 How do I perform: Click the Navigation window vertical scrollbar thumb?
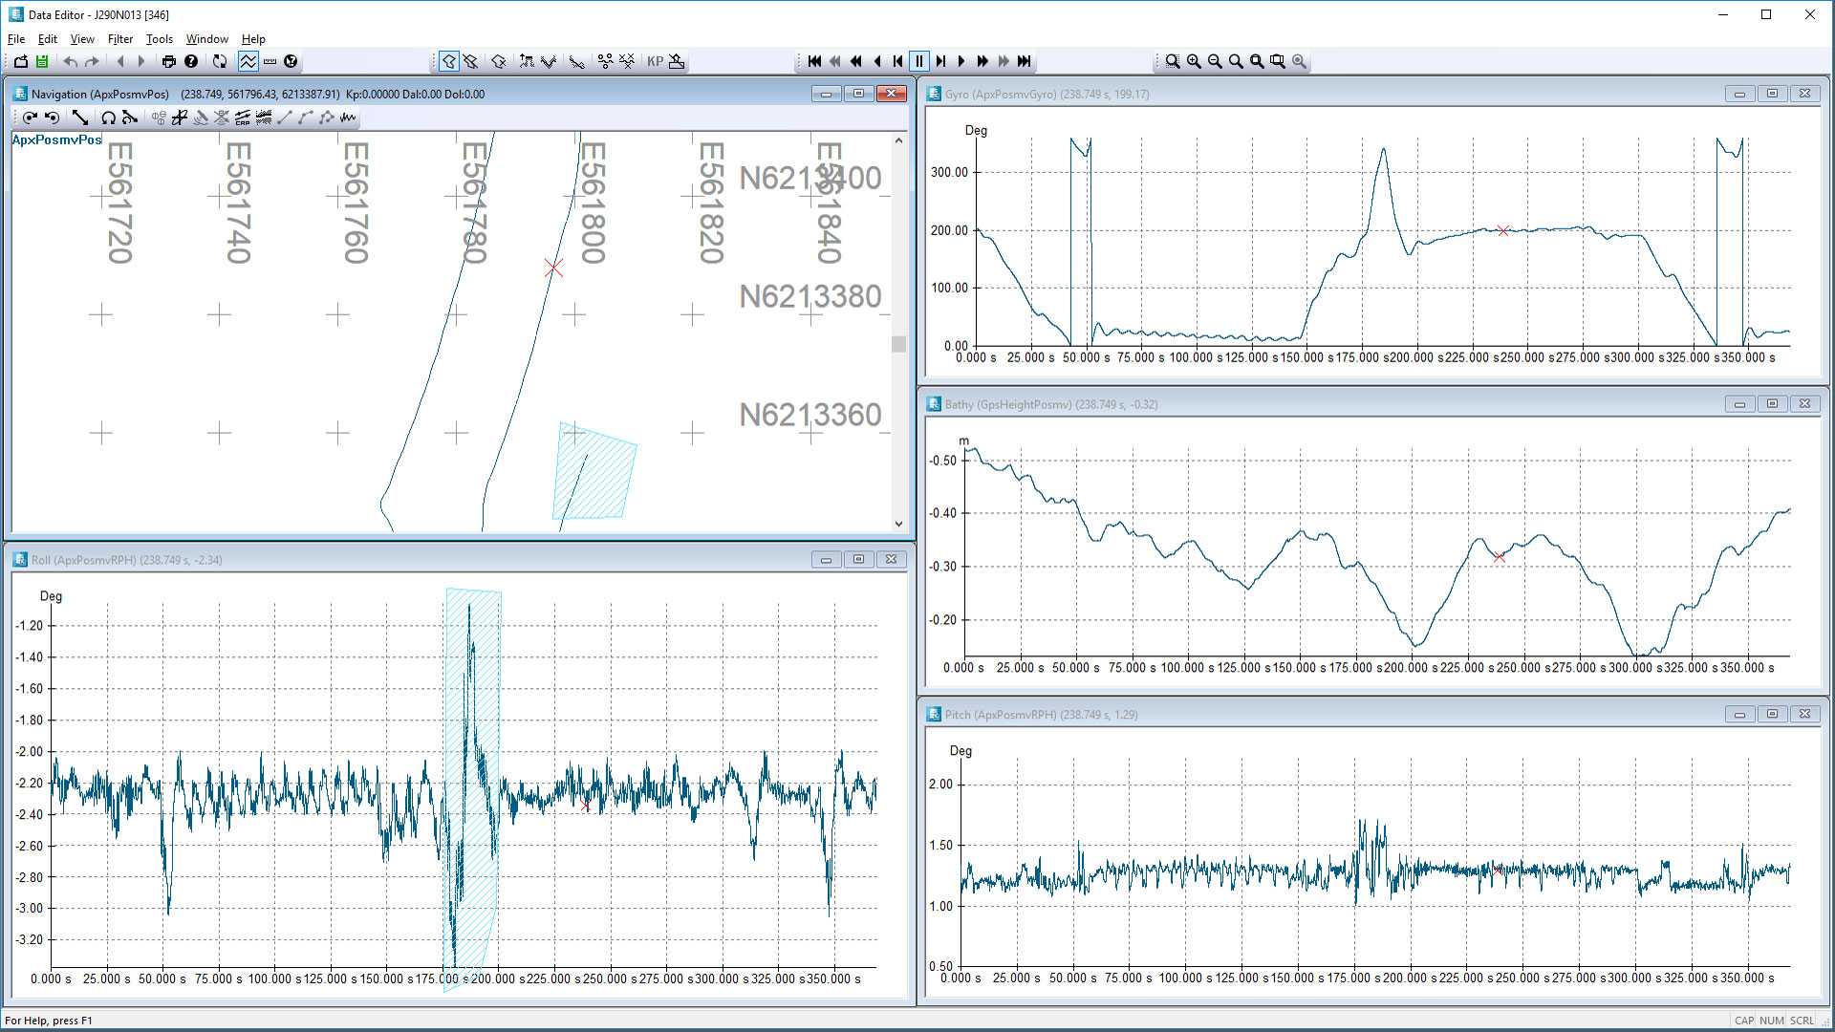pos(898,344)
